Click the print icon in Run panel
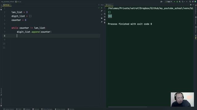The width and height of the screenshot is (197, 110). click(x=105, y=20)
